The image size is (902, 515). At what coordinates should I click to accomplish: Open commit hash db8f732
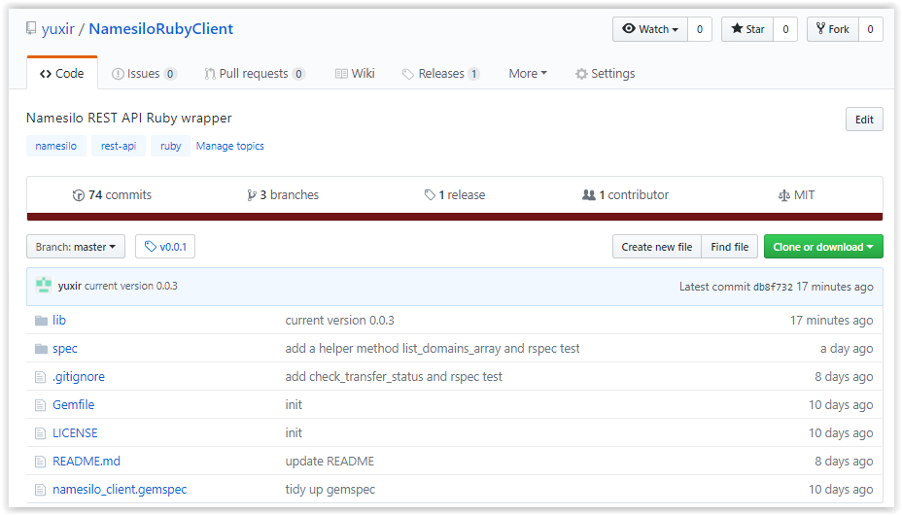(773, 287)
